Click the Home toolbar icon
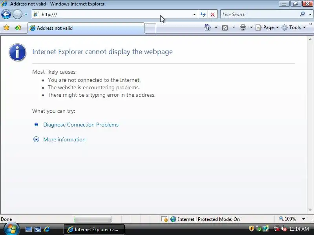 click(208, 27)
